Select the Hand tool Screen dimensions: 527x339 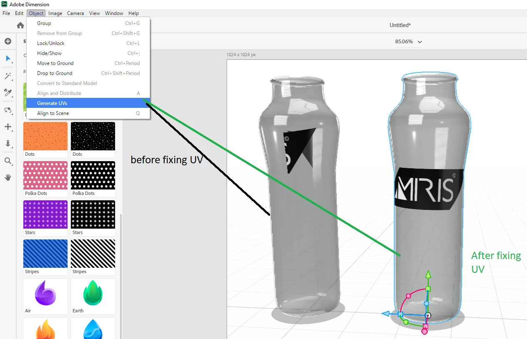click(x=8, y=177)
